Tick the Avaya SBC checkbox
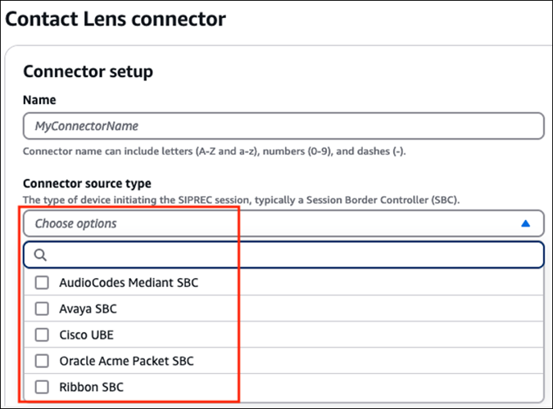This screenshot has width=553, height=409. coord(43,309)
